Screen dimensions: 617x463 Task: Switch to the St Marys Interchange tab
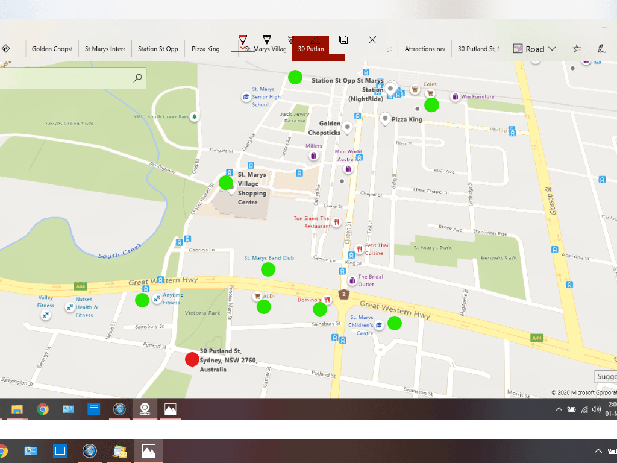tap(105, 49)
